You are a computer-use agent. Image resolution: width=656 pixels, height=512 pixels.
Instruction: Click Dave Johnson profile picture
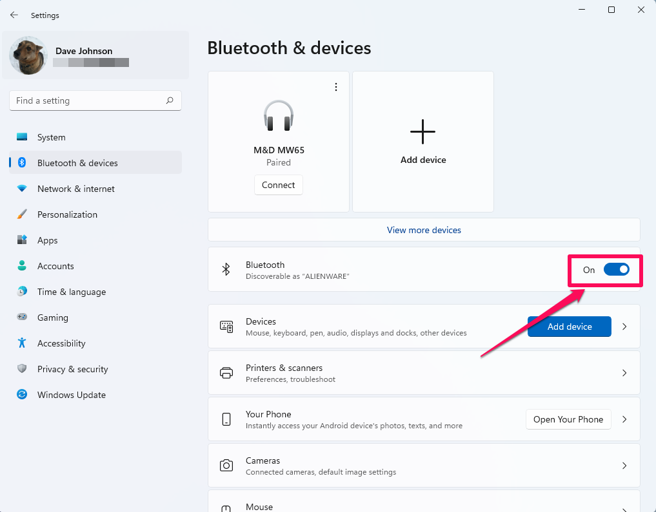(x=28, y=55)
